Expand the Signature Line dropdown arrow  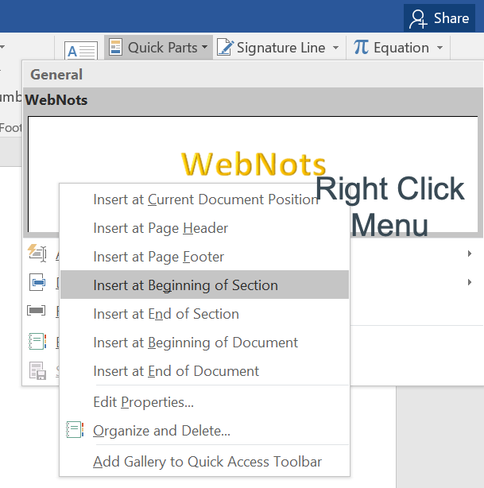(x=336, y=48)
